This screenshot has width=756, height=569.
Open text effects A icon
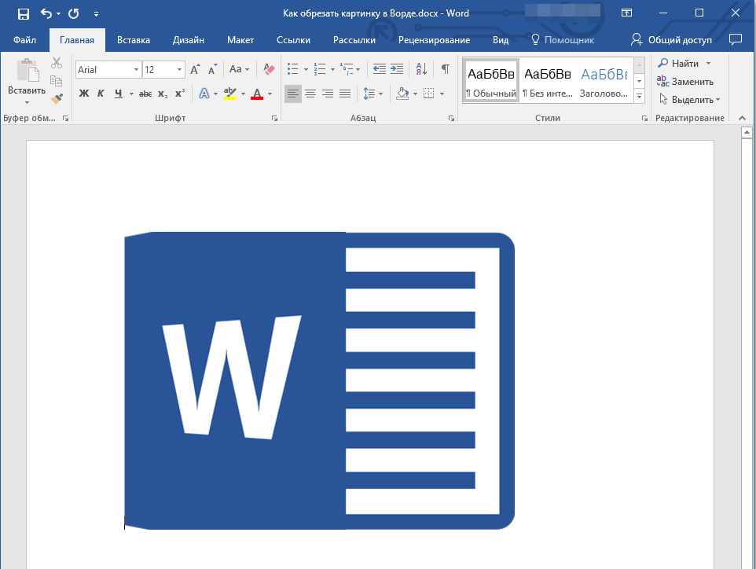pyautogui.click(x=204, y=94)
